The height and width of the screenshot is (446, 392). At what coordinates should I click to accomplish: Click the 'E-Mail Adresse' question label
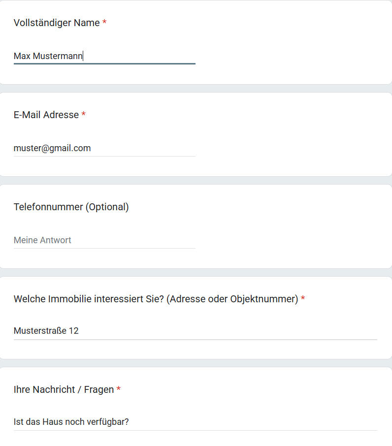pyautogui.click(x=46, y=115)
